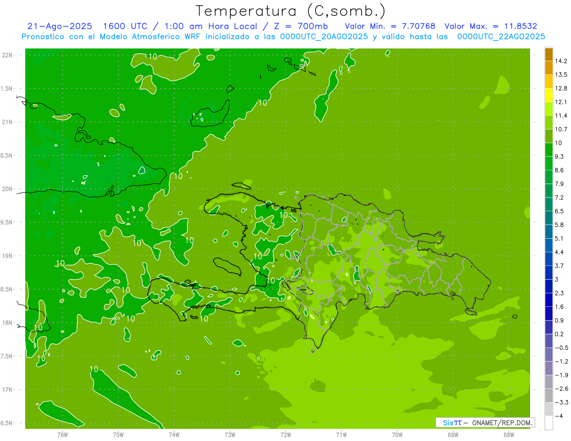Image resolution: width=571 pixels, height=441 pixels.
Task: Pick the light green swatch between 10.7 and 11.4
Action: pyautogui.click(x=549, y=123)
